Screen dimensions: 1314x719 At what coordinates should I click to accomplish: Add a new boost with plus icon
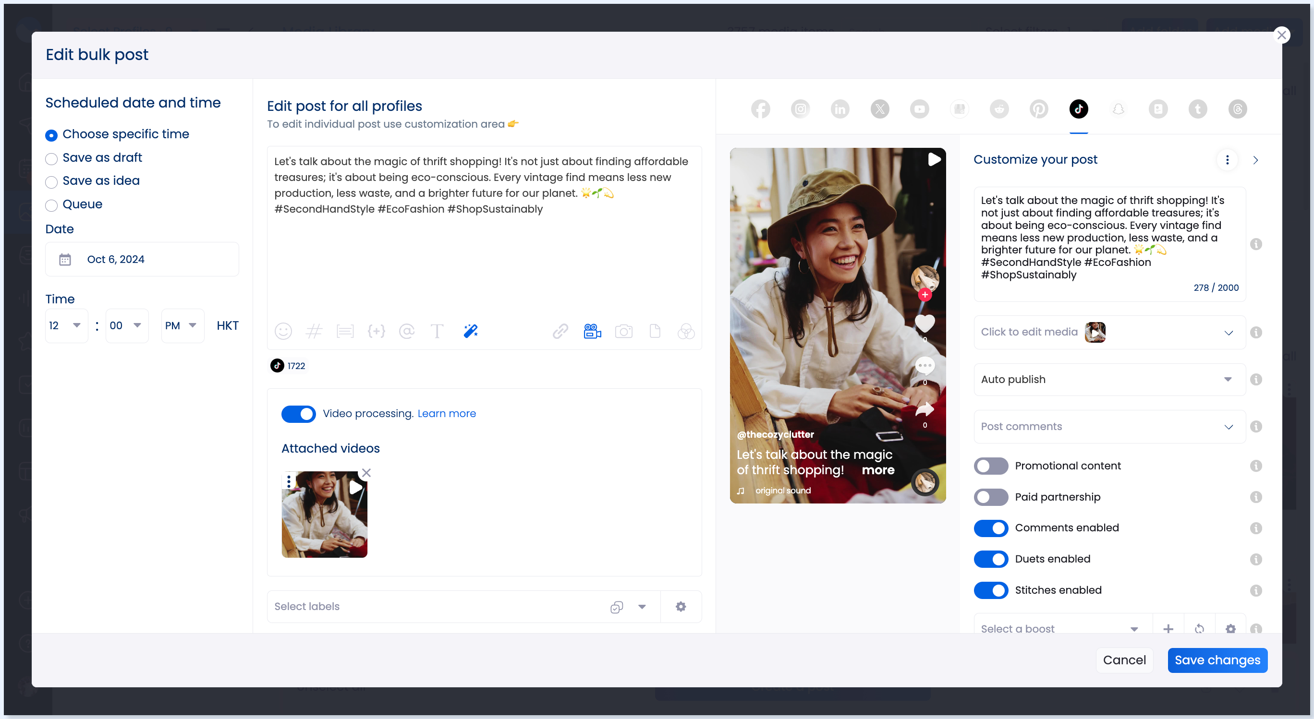tap(1168, 629)
